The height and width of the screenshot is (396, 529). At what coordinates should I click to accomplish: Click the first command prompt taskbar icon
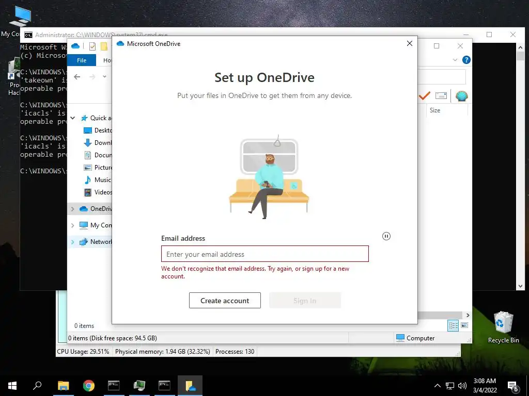(x=114, y=386)
